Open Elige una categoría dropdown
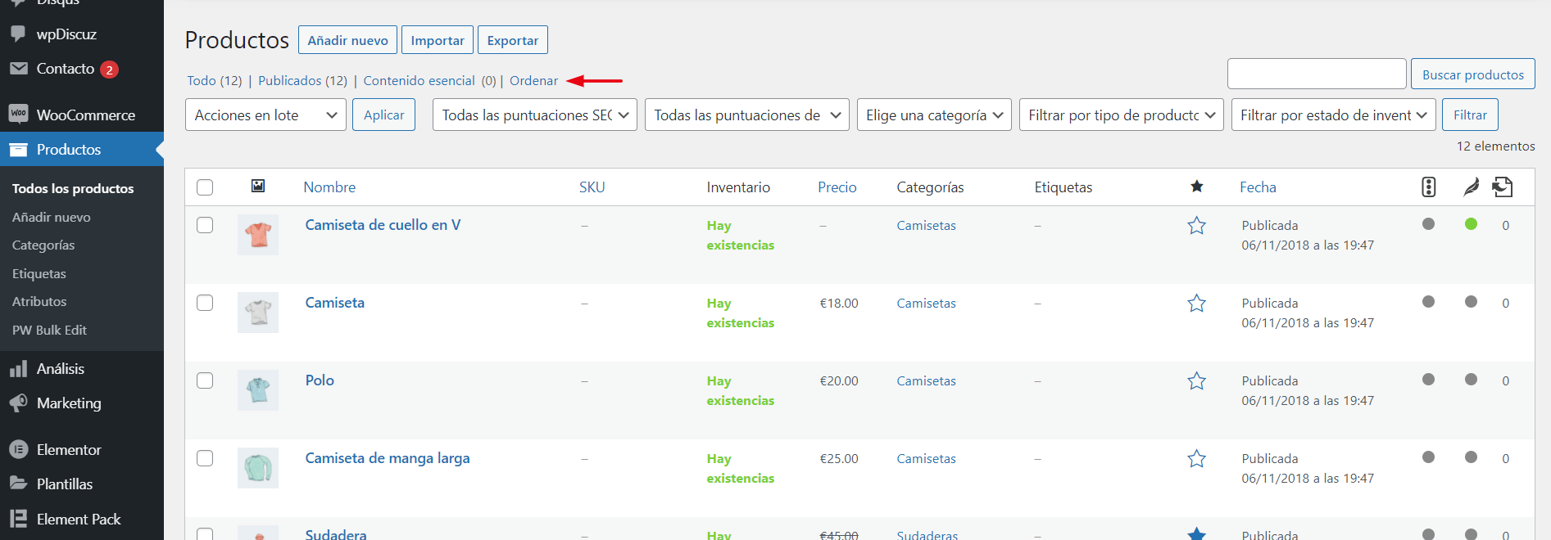Screen dimensions: 1551x540 click(x=934, y=115)
